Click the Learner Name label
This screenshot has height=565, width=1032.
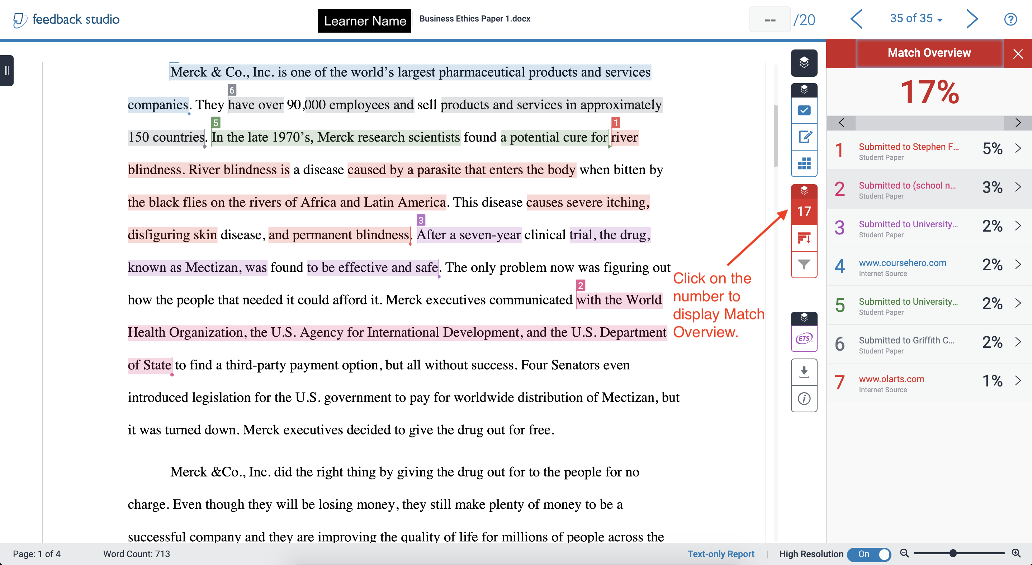click(364, 21)
